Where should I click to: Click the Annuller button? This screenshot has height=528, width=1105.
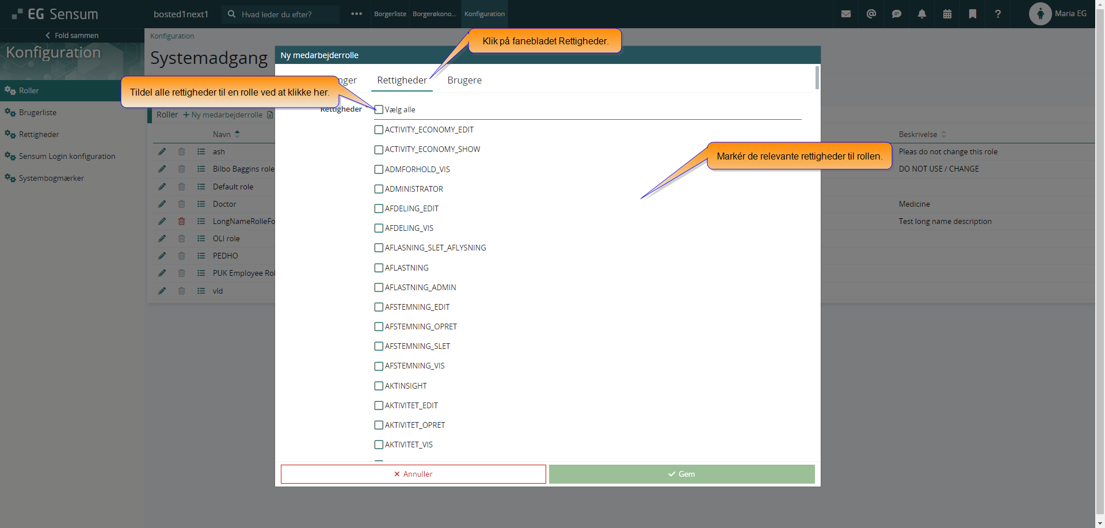click(x=413, y=474)
